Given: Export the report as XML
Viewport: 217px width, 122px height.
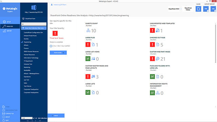Looking at the screenshot, I should [x=213, y=9].
